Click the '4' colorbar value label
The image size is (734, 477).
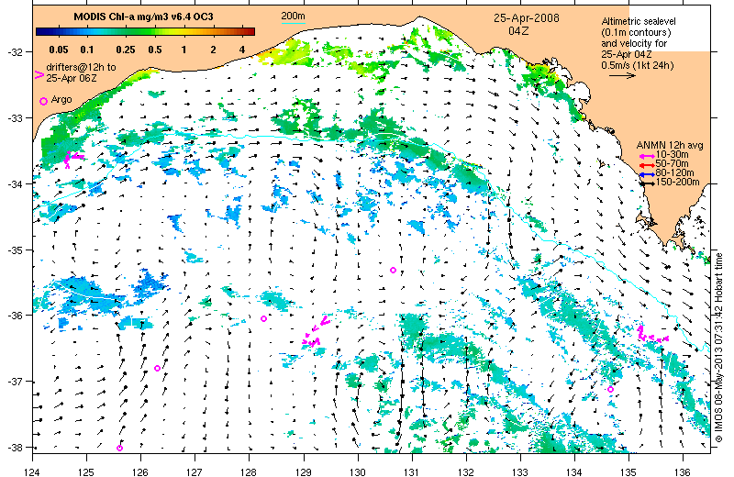click(x=242, y=50)
